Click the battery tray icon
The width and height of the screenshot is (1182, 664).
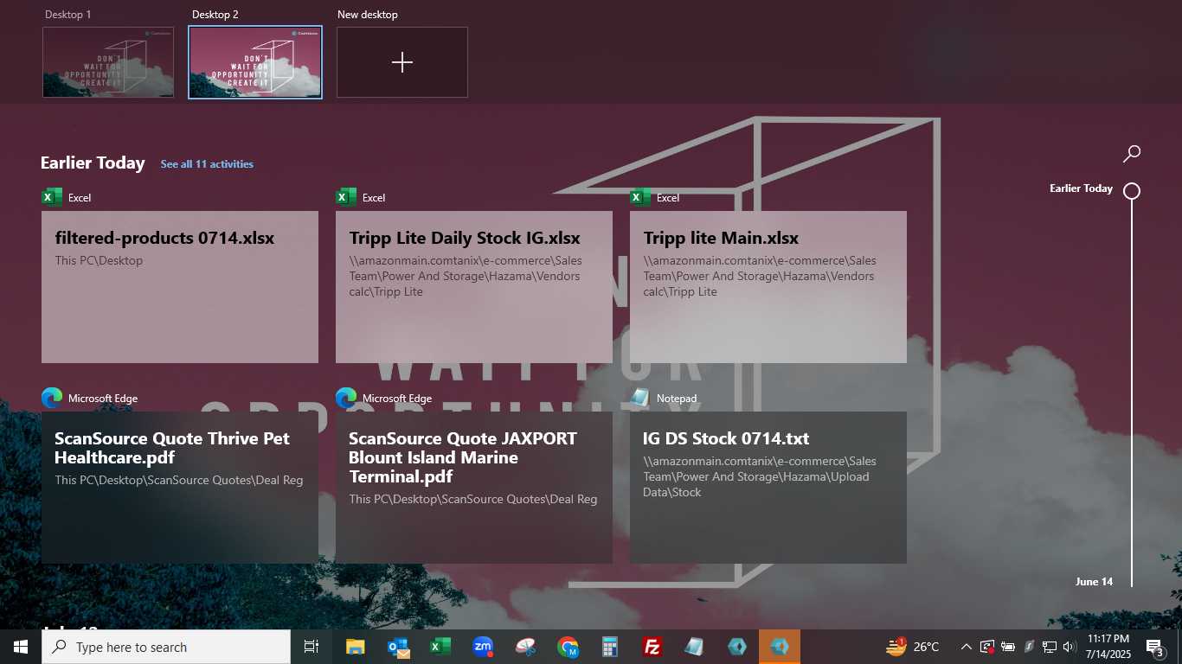(1008, 647)
